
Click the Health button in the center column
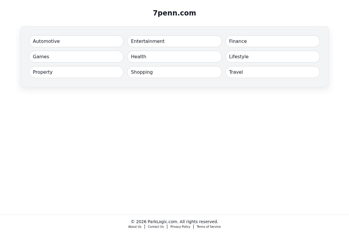point(174,57)
